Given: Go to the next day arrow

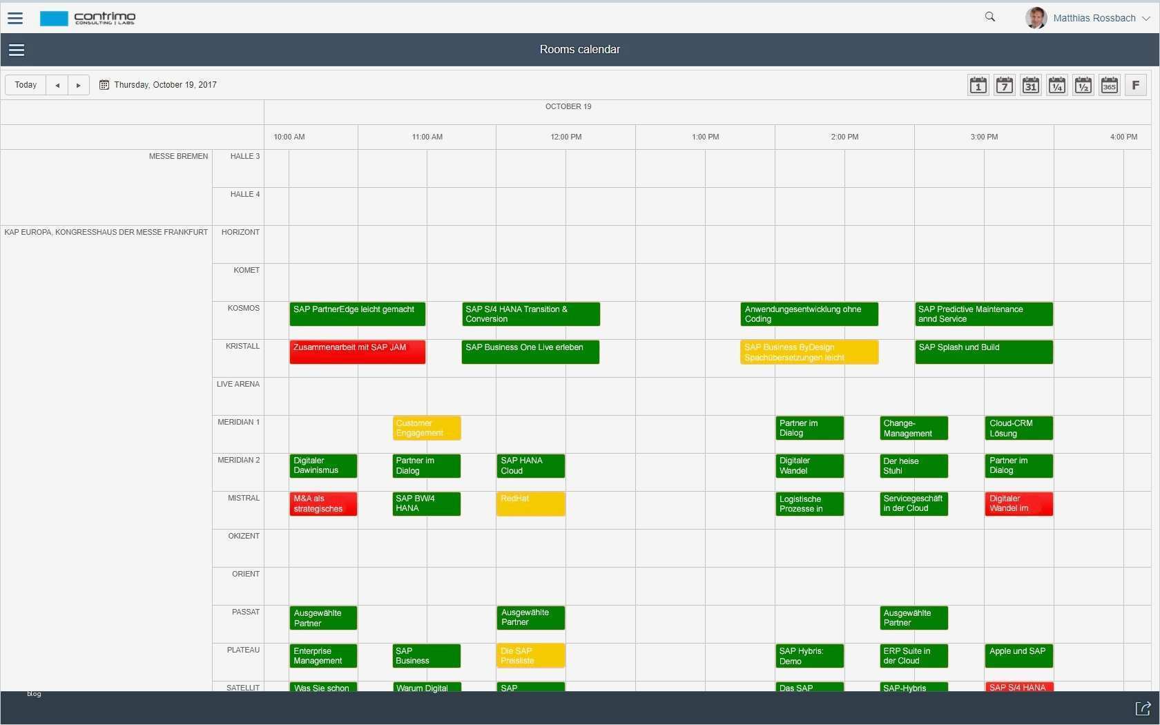Looking at the screenshot, I should click(x=79, y=85).
